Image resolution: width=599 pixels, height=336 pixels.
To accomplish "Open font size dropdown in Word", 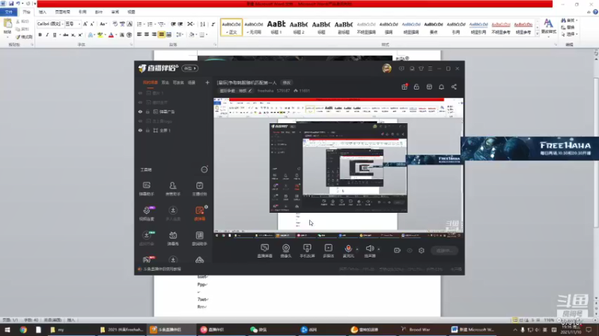I will (79, 24).
